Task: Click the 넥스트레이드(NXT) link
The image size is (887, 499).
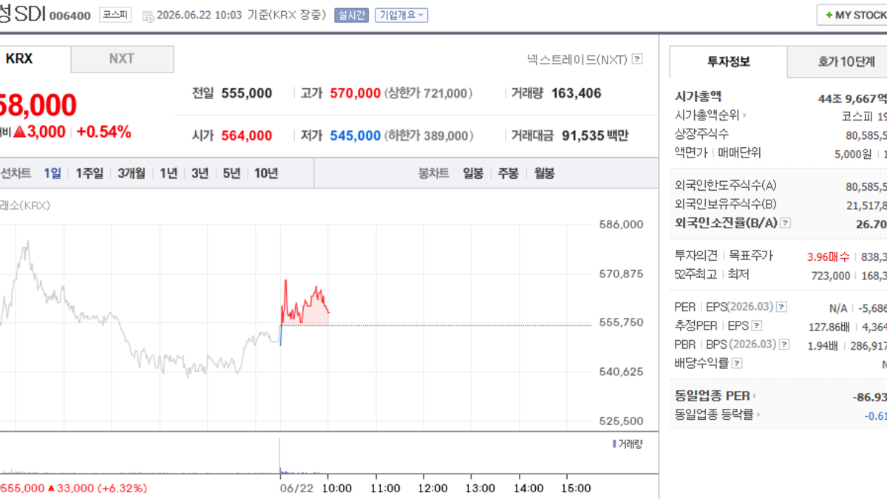Action: [x=577, y=59]
